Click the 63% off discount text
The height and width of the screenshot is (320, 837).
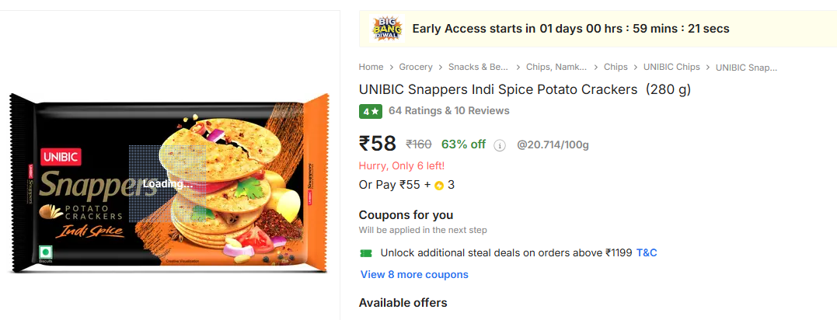463,144
